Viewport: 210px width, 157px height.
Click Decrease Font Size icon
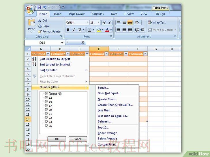click(110, 22)
